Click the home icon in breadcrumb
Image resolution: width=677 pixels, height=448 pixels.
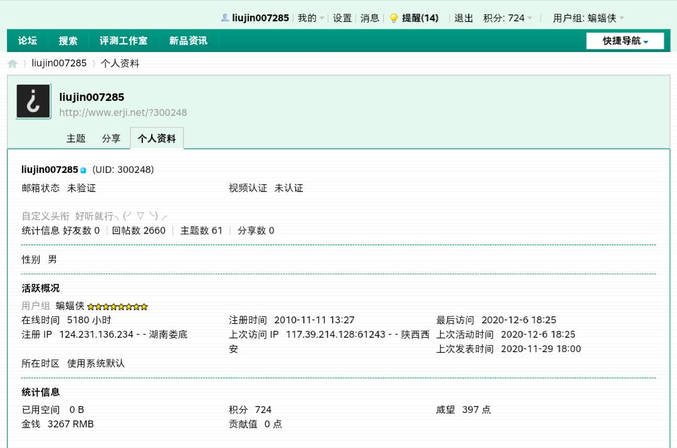[13, 63]
